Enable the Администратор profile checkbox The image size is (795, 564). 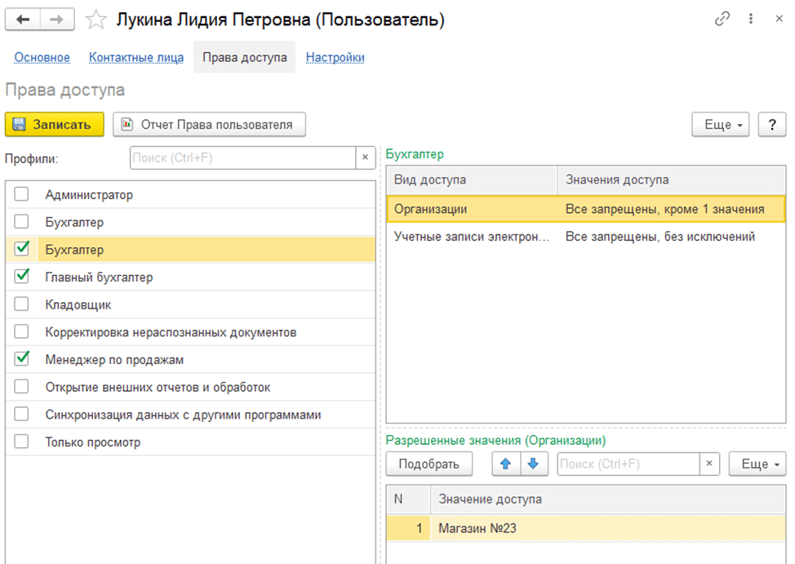click(x=22, y=194)
